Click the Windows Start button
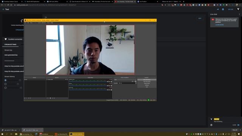The height and width of the screenshot is (136, 242). 2,134
